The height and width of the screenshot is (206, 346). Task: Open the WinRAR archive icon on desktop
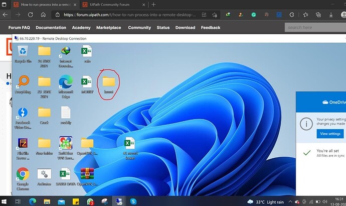coord(87,176)
